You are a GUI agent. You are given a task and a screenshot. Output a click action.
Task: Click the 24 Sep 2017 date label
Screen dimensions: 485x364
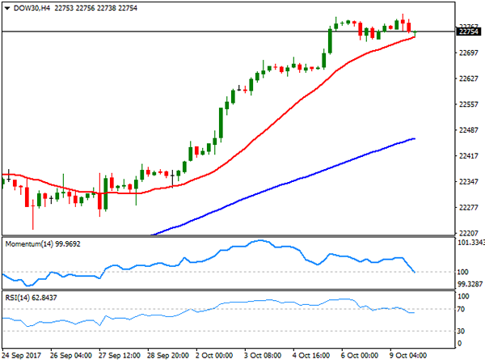[21, 355]
